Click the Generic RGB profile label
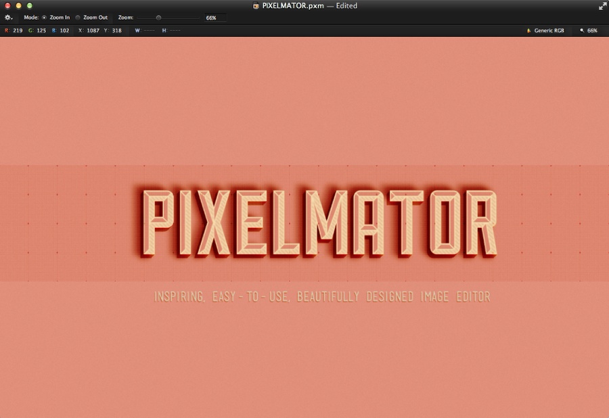This screenshot has height=418, width=609. click(x=549, y=30)
